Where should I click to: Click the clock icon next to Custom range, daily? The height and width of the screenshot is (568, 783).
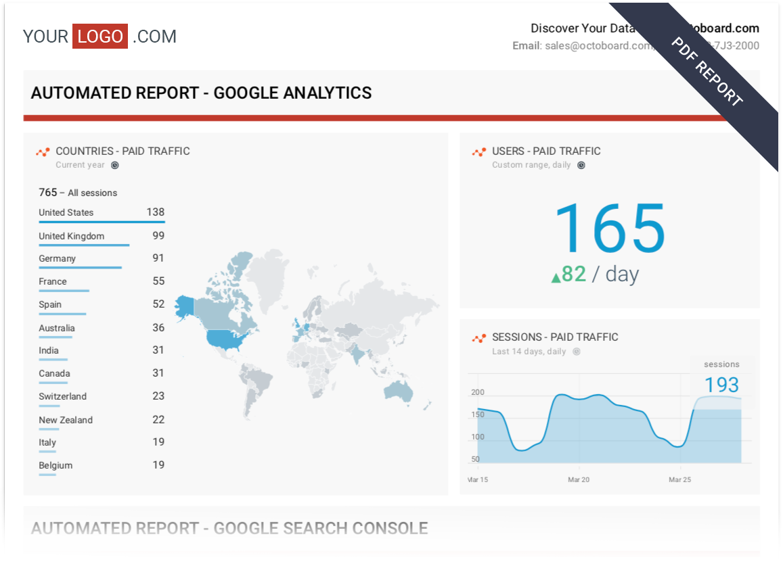(x=581, y=165)
